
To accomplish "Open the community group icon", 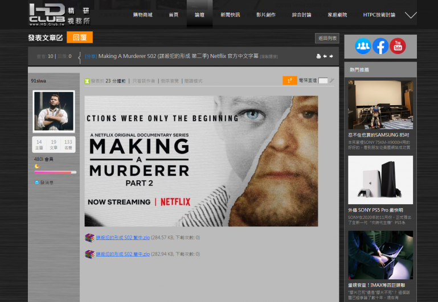I will tap(363, 46).
